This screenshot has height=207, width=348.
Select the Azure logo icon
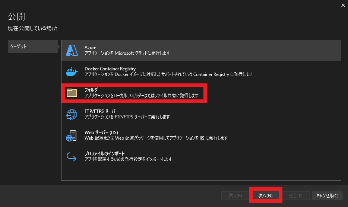72,50
